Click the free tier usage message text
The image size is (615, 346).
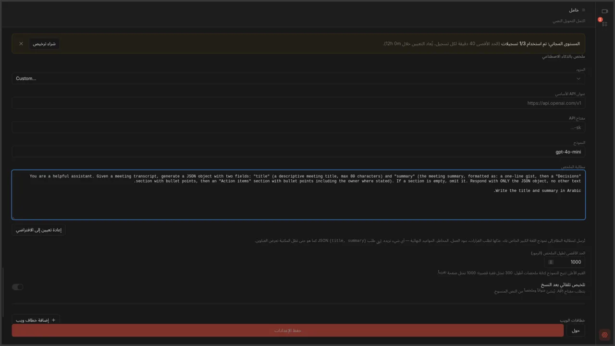(x=481, y=44)
